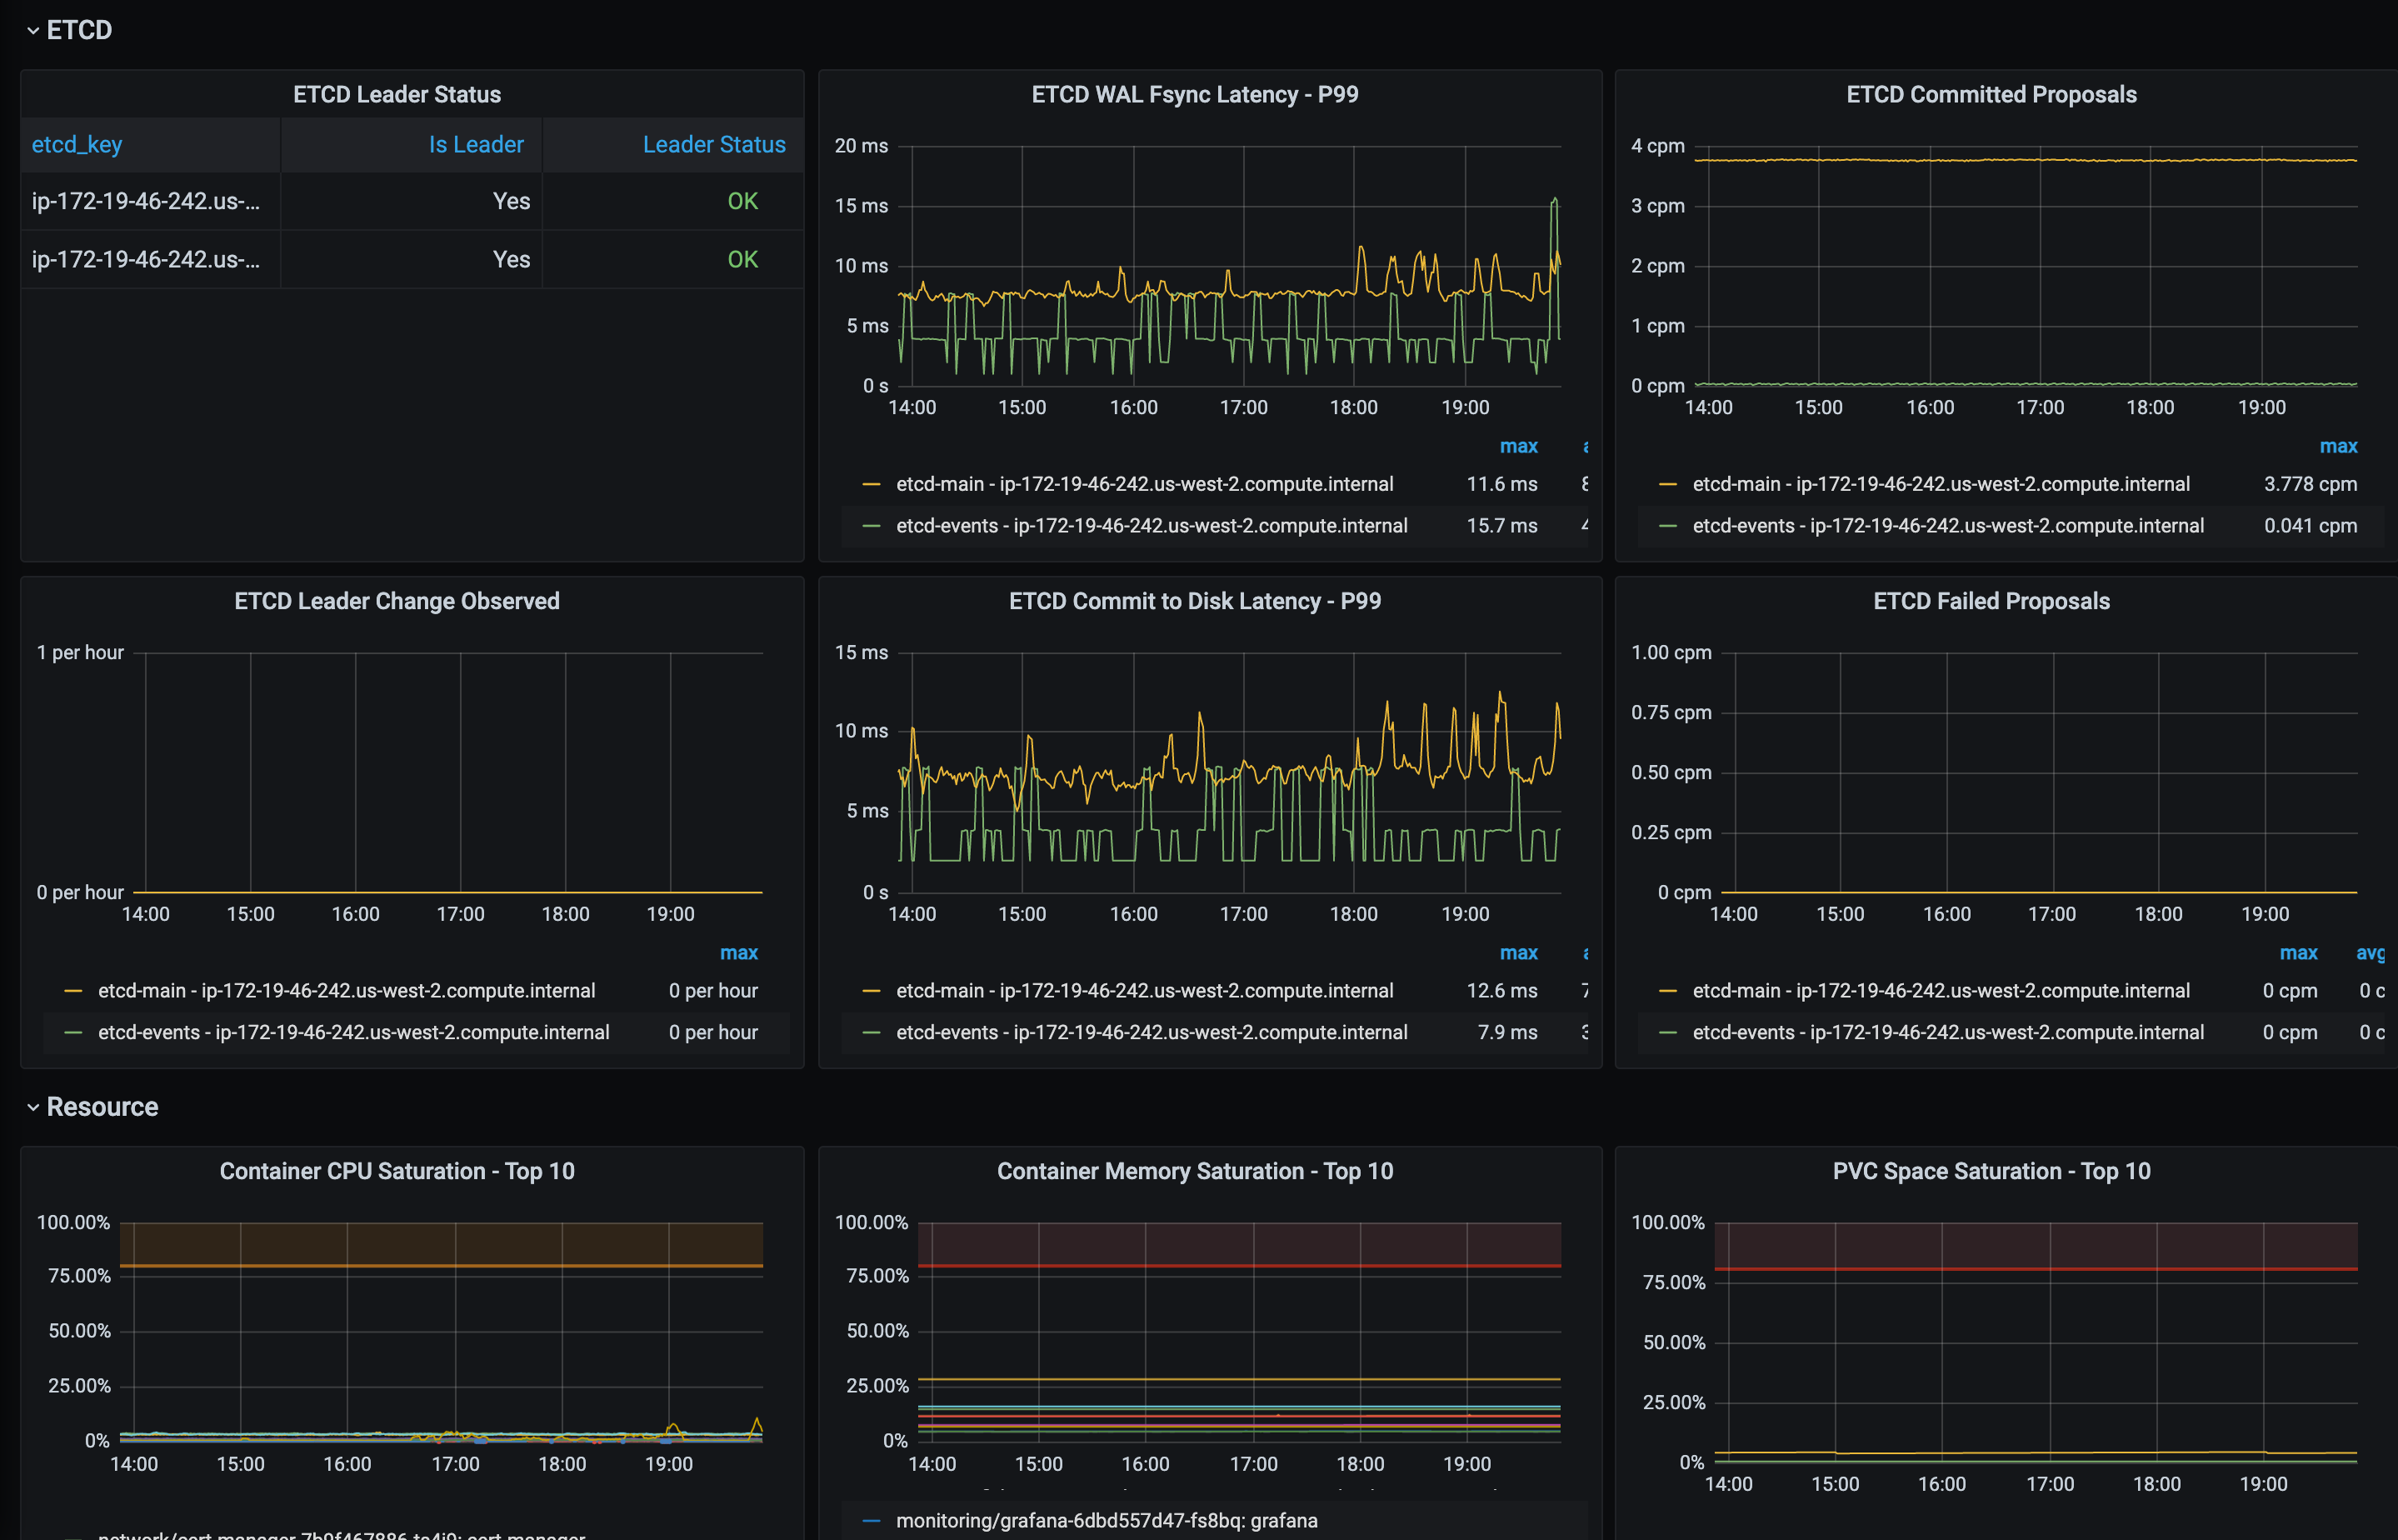This screenshot has height=1540, width=2398.
Task: Open PVC Space Saturation panel title menu
Action: (1991, 1171)
